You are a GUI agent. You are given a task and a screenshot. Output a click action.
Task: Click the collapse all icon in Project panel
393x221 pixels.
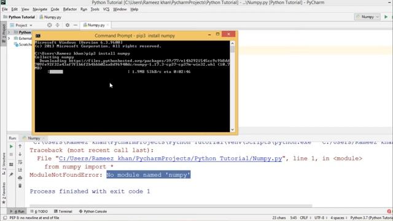click(x=57, y=25)
